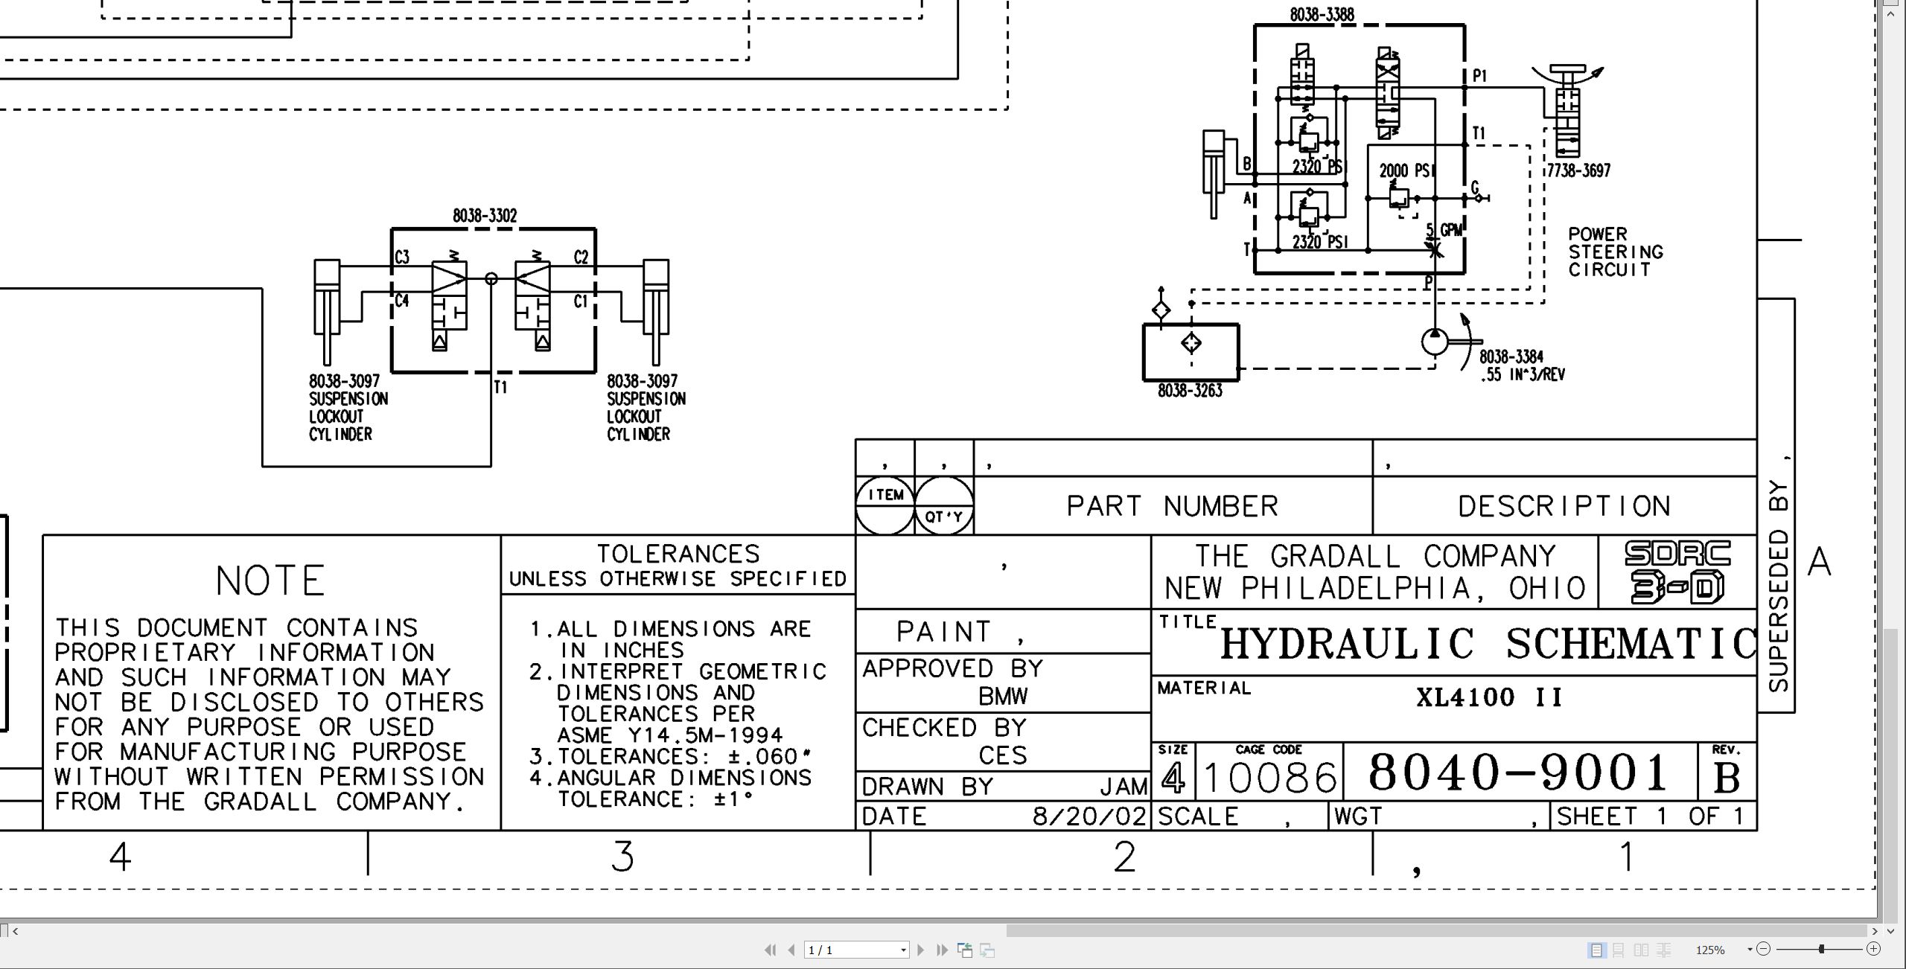
Task: Click horizontal scrollbar right arrow
Action: (x=1875, y=931)
